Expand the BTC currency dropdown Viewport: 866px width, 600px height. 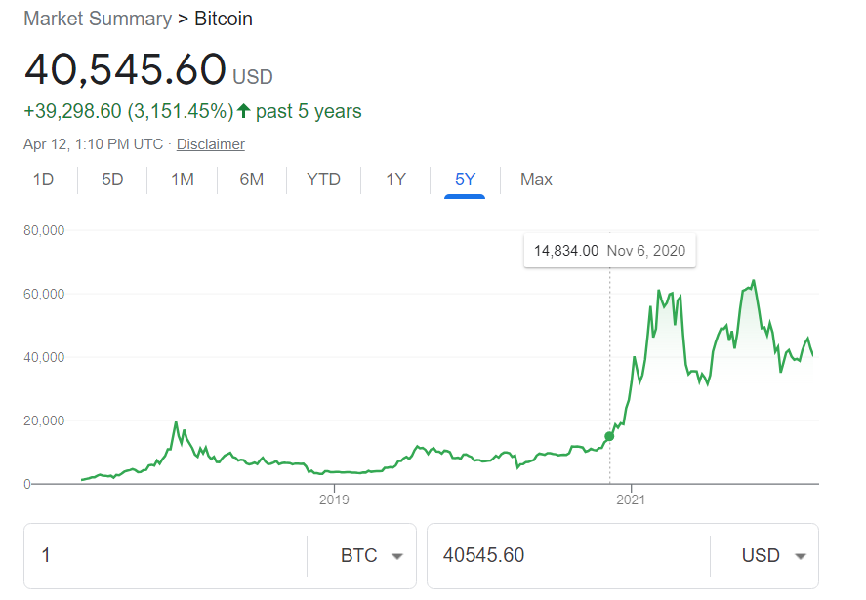tap(371, 556)
